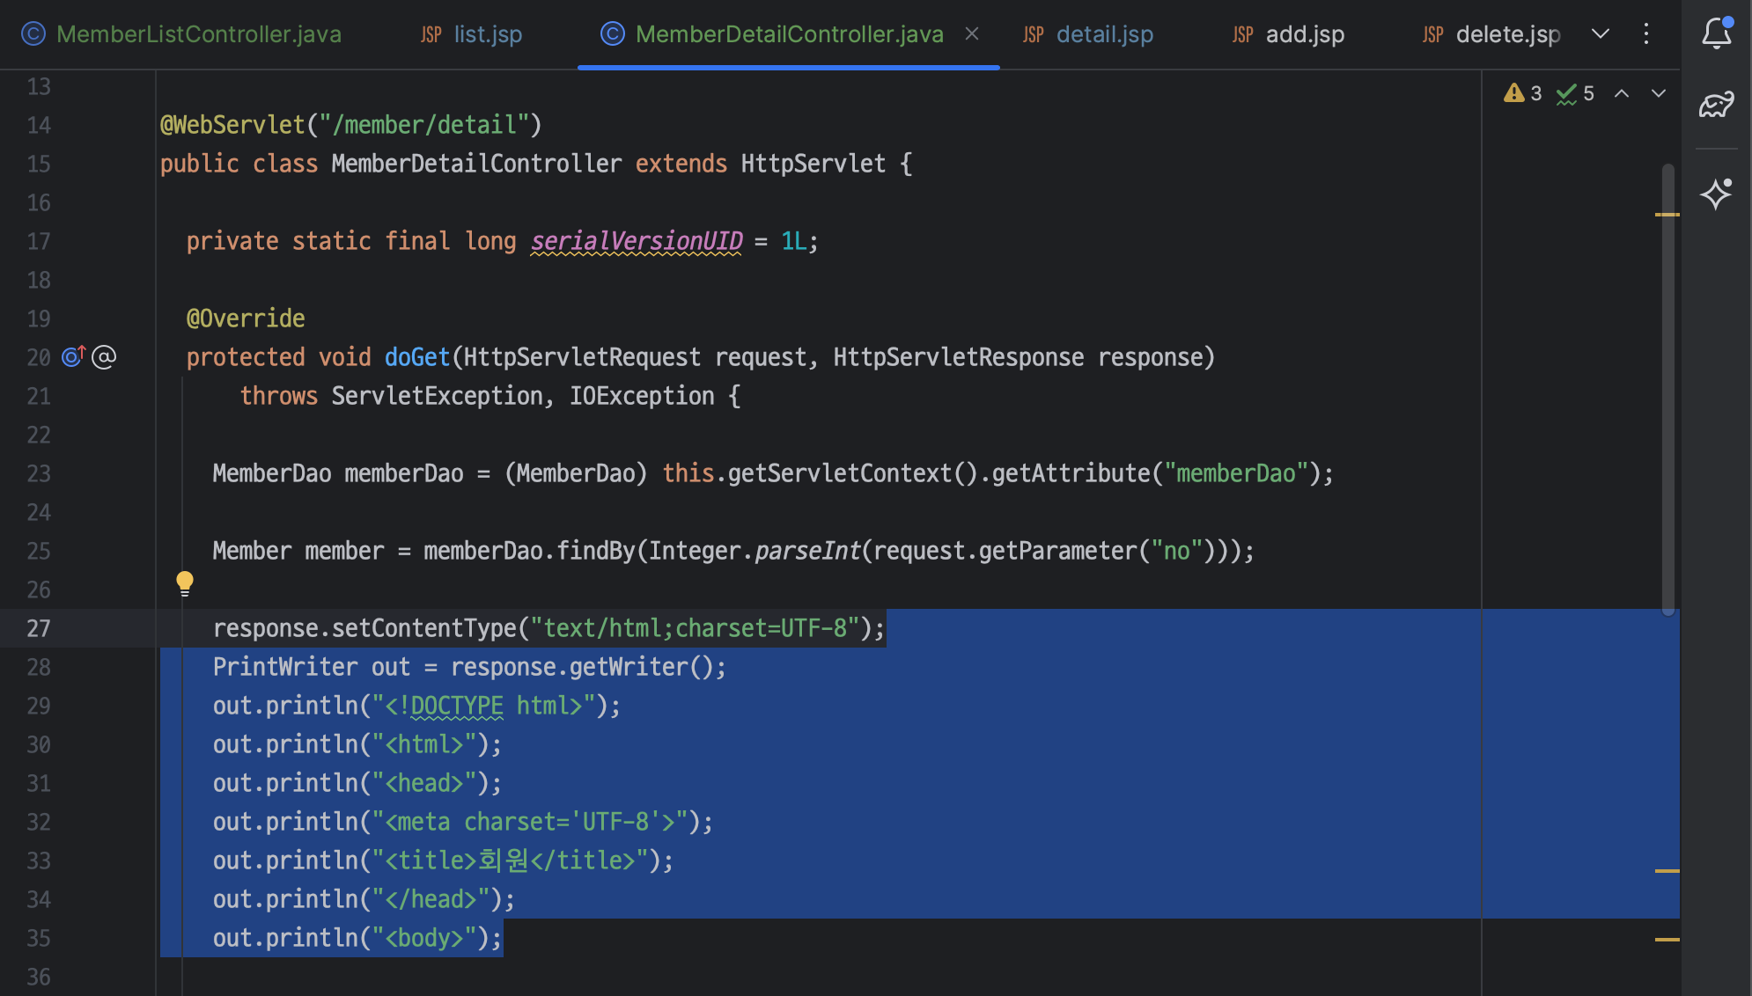This screenshot has height=996, width=1752.
Task: Click the green typo checkmark indicator
Action: coord(1574,93)
